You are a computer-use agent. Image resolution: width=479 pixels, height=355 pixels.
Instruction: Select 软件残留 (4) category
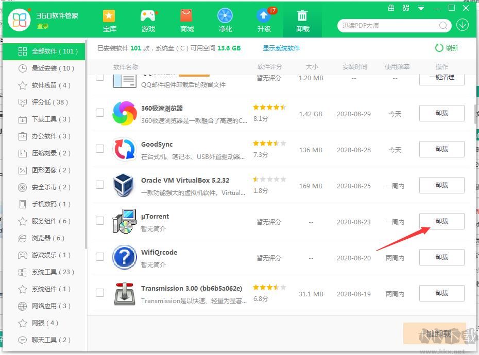(x=44, y=85)
